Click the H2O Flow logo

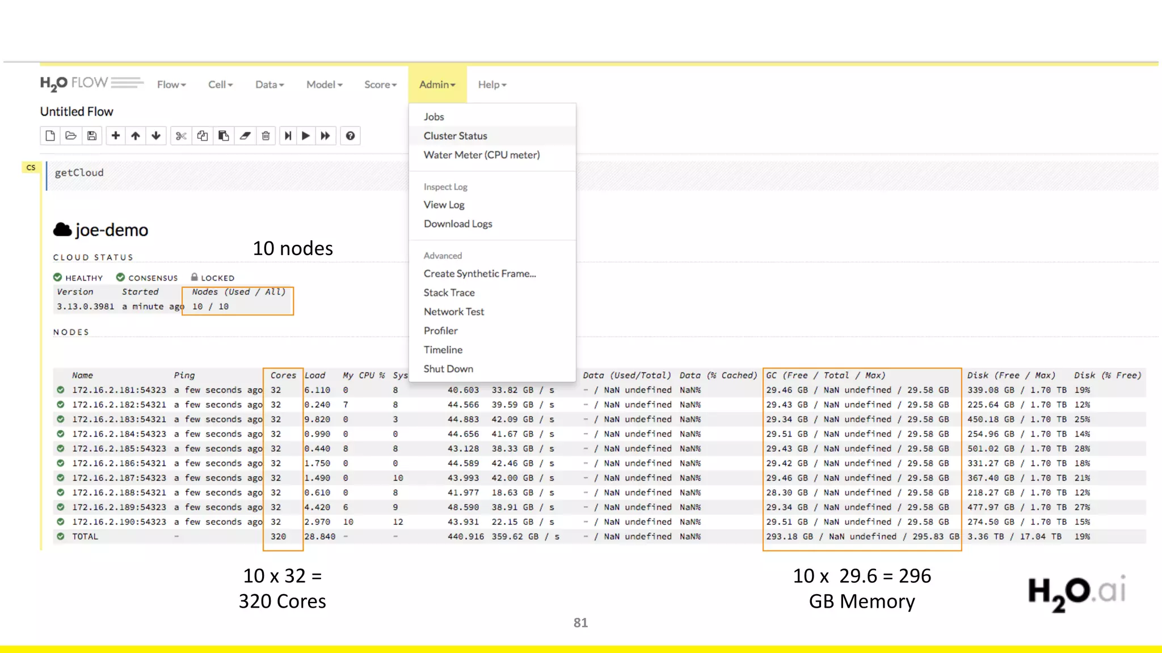(91, 84)
